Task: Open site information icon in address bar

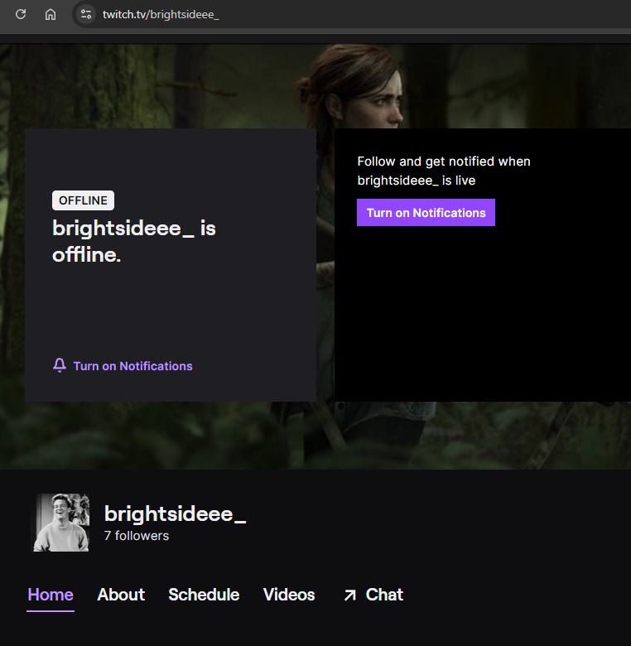Action: 86,14
